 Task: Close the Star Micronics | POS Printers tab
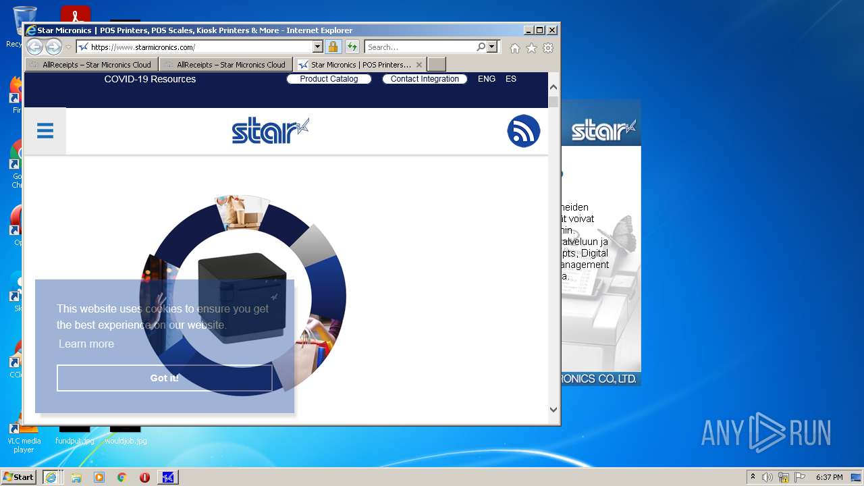(419, 65)
